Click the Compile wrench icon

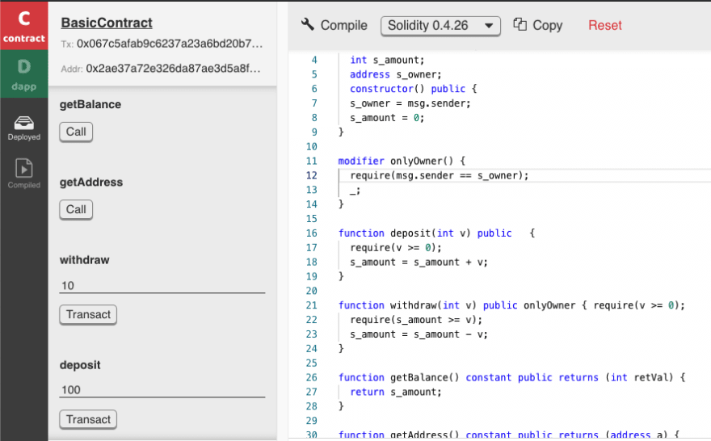(x=308, y=24)
